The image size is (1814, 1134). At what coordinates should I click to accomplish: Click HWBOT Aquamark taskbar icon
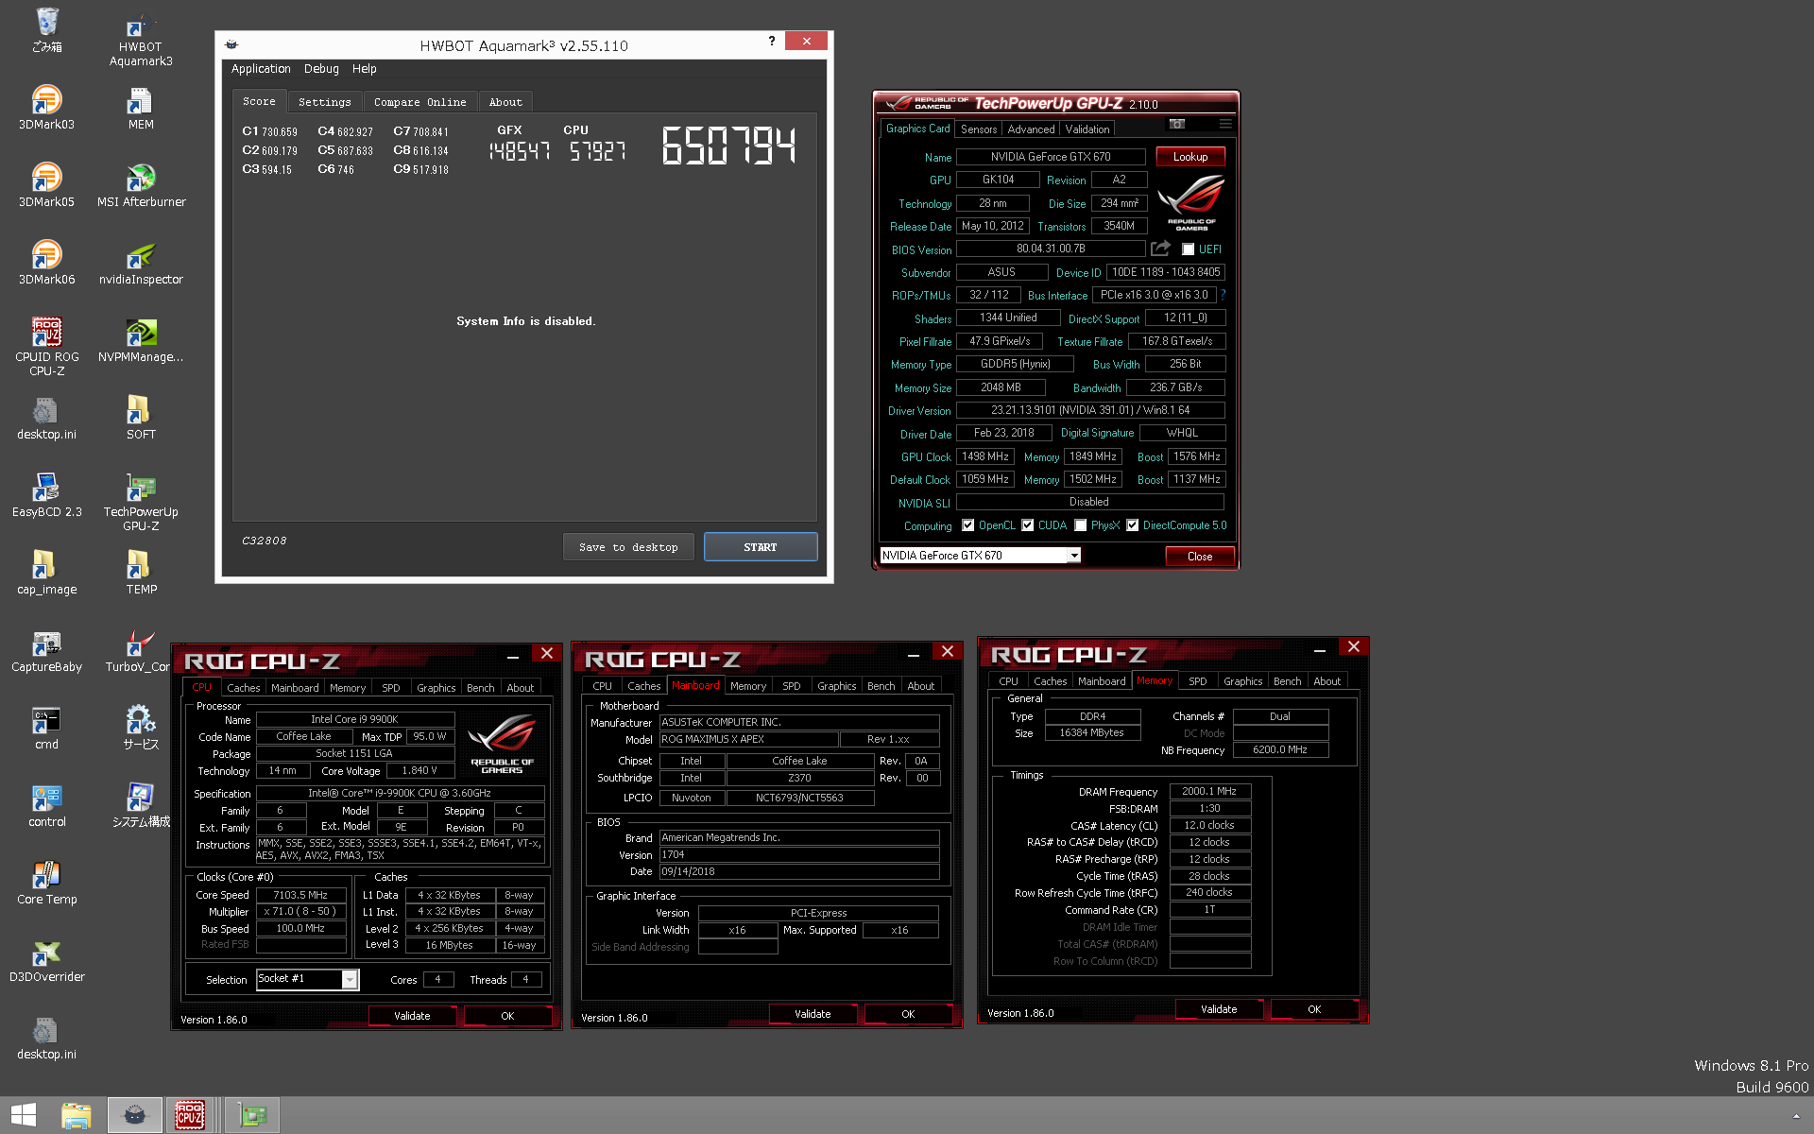134,1115
